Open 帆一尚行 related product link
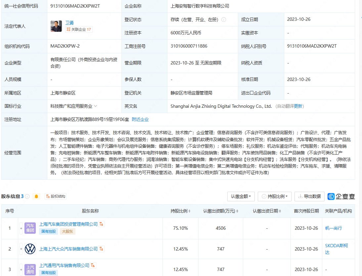 pyautogui.click(x=333, y=228)
